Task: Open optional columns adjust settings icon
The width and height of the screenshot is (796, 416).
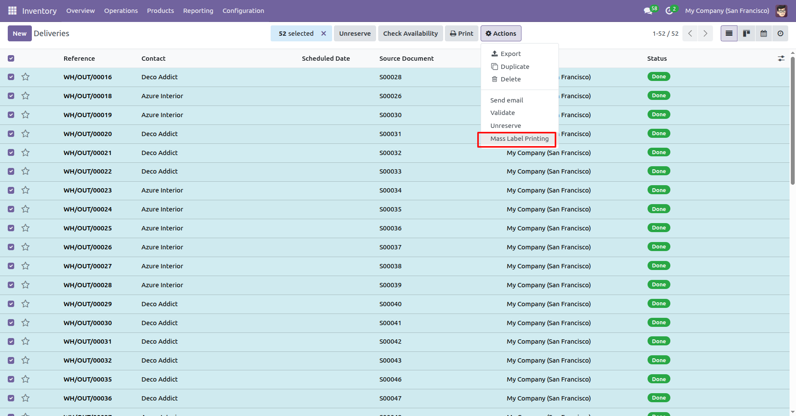Action: 781,59
